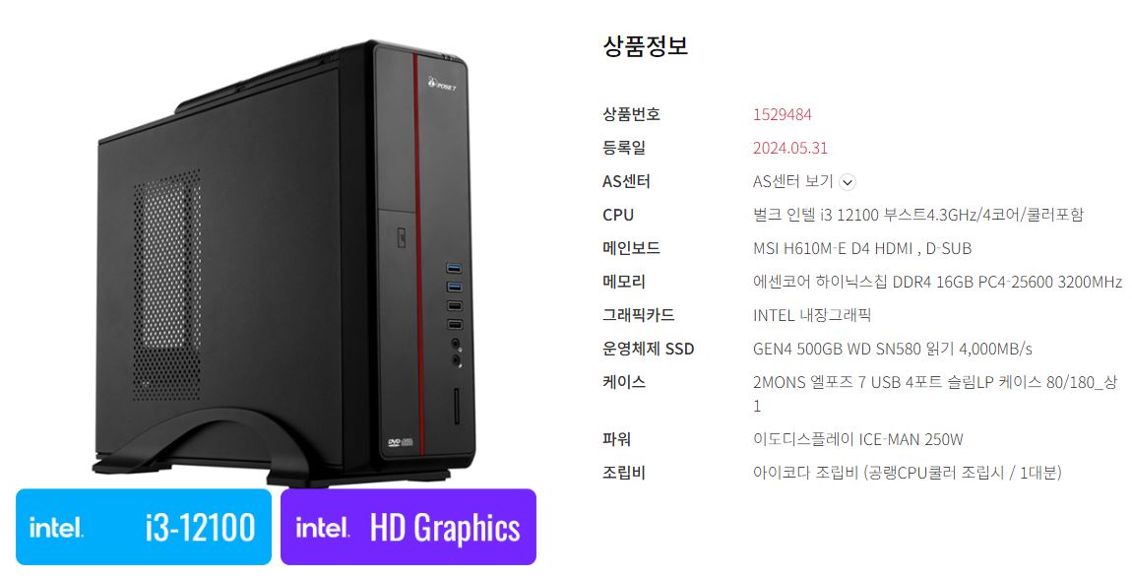Click the intel logo on purple HD Graphics badge
This screenshot has width=1132, height=579.
323,528
